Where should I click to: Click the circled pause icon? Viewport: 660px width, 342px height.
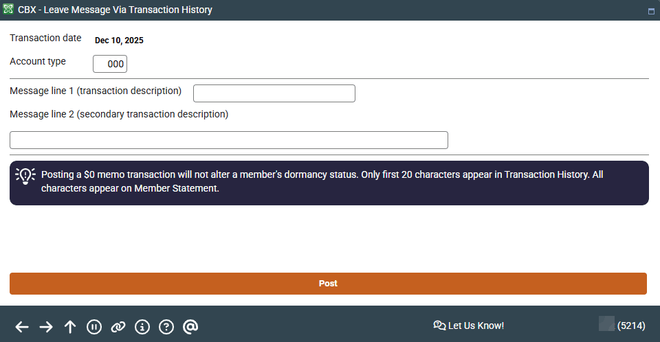pos(94,327)
